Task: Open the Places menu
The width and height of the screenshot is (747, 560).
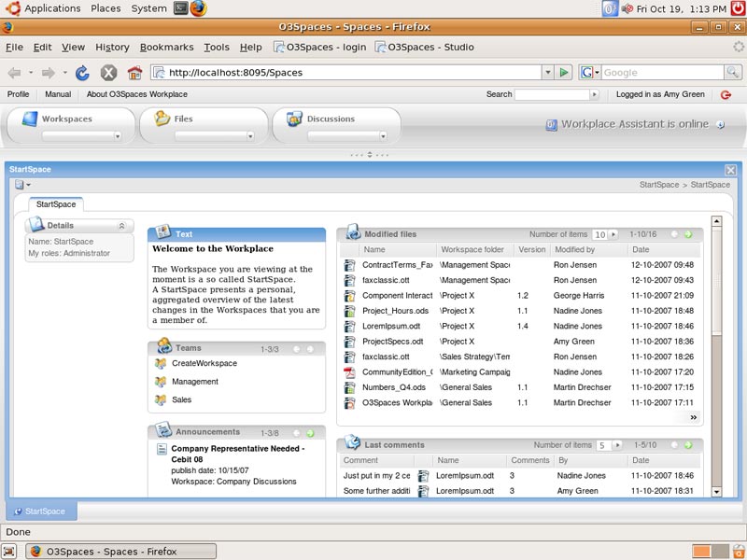Action: [106, 8]
